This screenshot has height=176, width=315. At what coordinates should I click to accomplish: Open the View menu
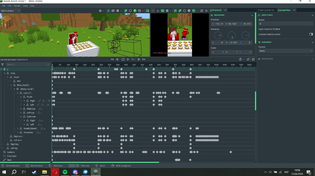click(25, 6)
